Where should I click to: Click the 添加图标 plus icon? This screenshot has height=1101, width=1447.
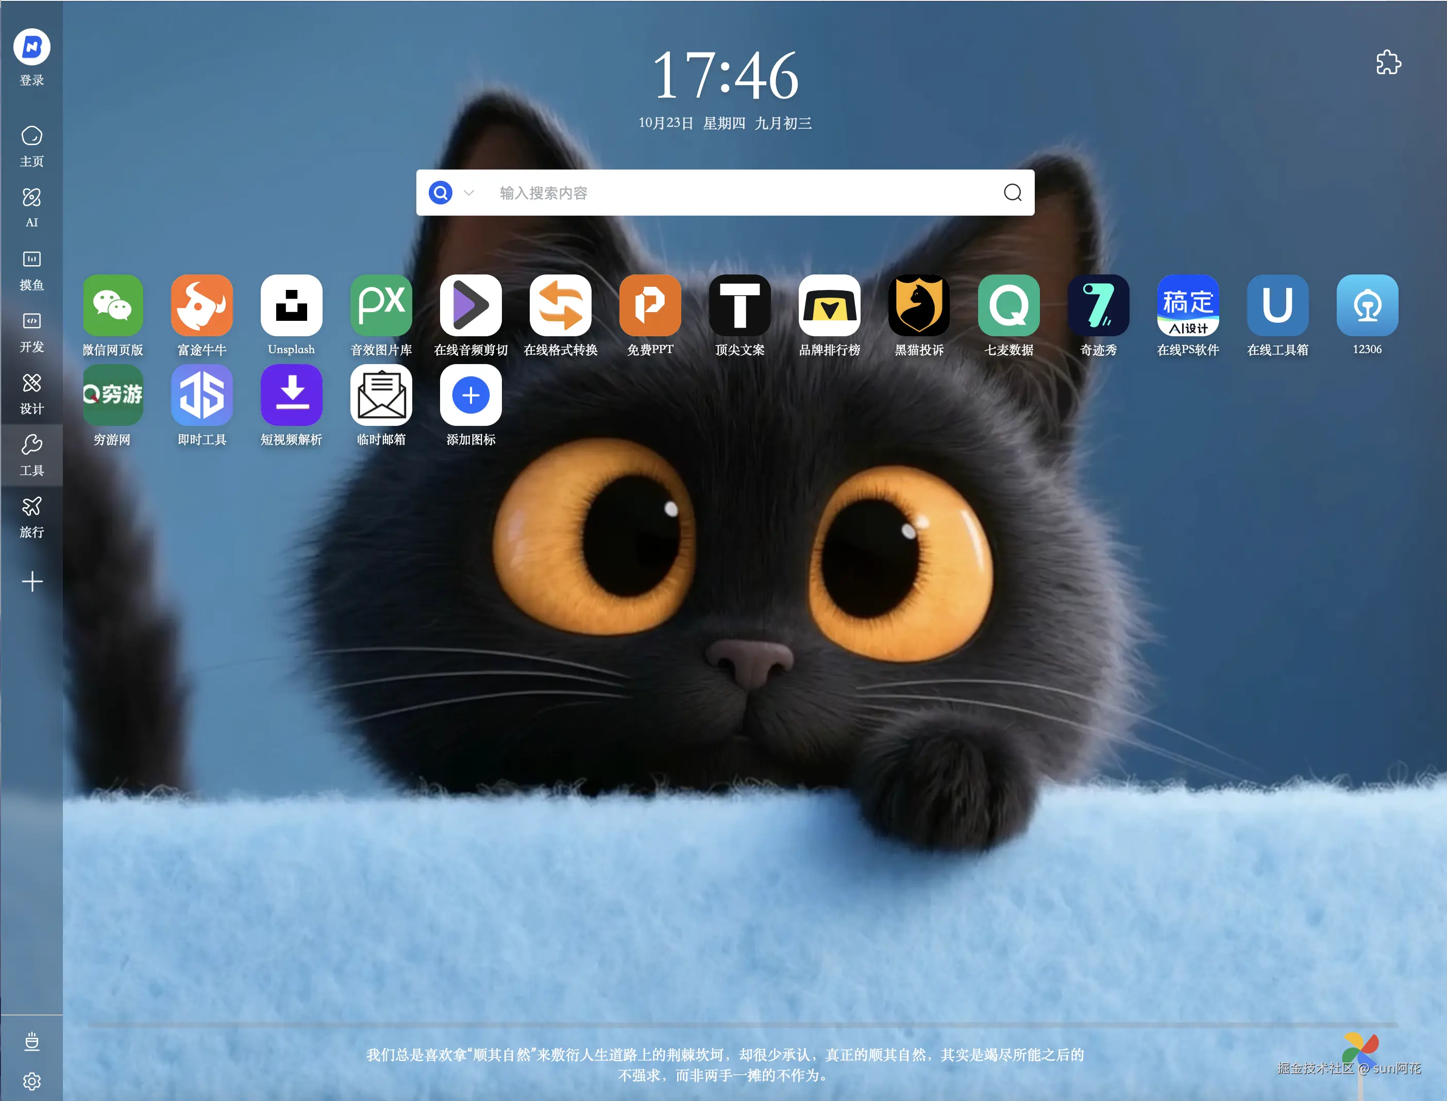pyautogui.click(x=471, y=395)
